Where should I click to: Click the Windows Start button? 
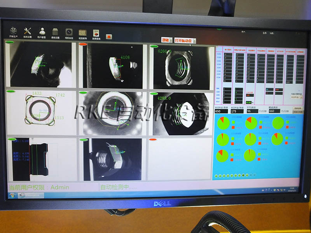(x=12, y=195)
